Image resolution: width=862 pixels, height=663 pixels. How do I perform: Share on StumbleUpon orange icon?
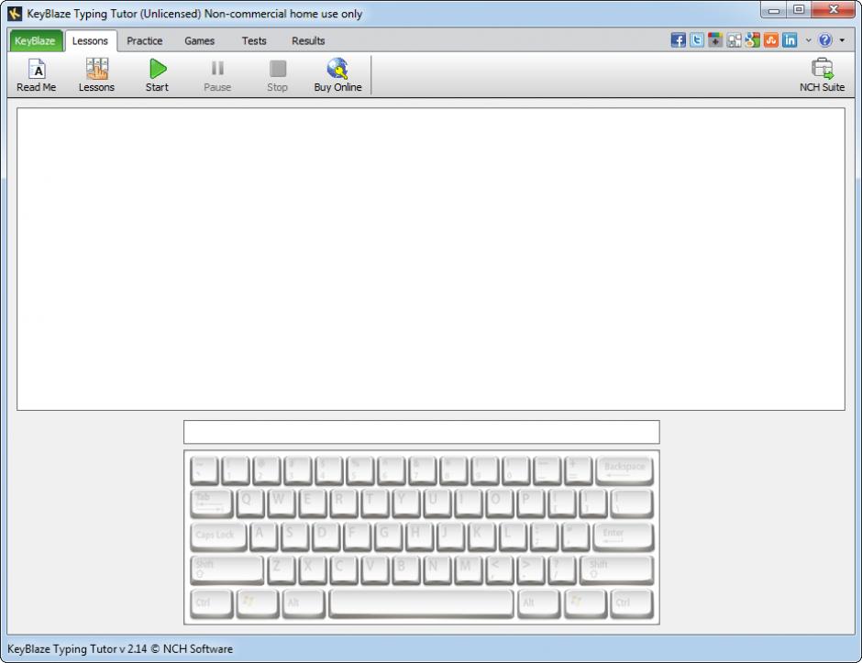(771, 40)
